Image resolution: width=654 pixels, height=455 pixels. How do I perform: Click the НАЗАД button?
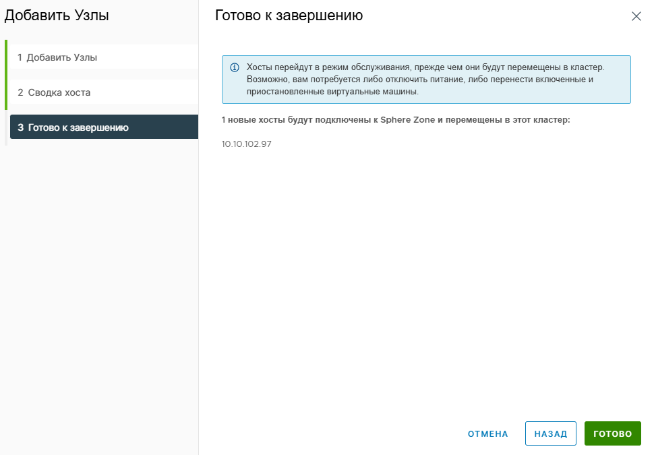(x=551, y=433)
